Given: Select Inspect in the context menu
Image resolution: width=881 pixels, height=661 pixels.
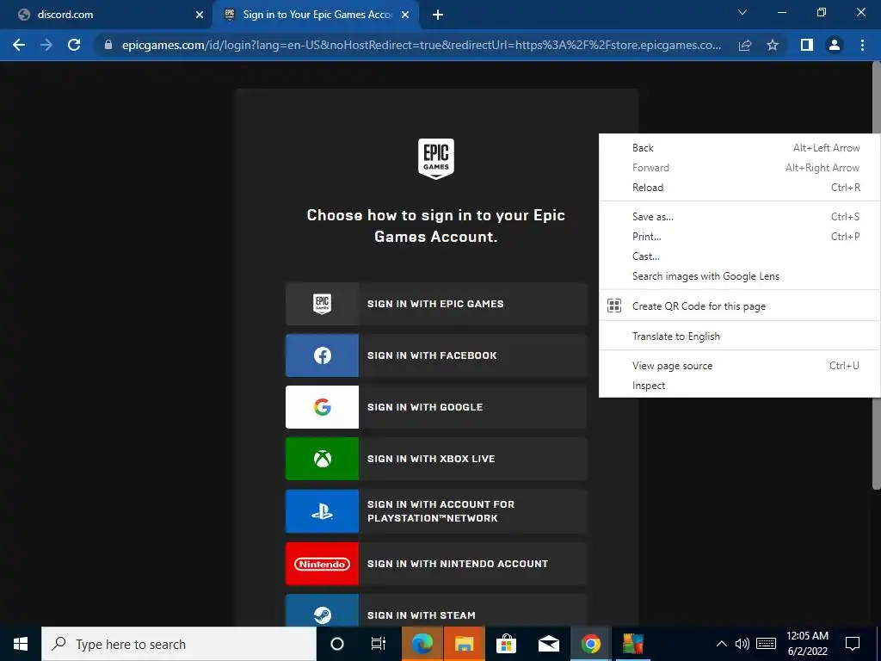Looking at the screenshot, I should point(739,386).
